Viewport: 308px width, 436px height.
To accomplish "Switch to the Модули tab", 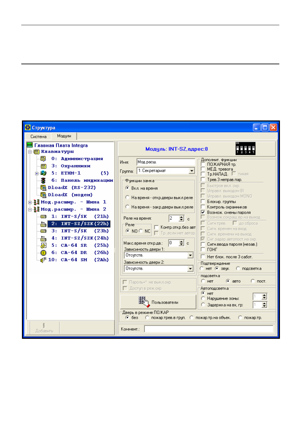I will pos(64,136).
